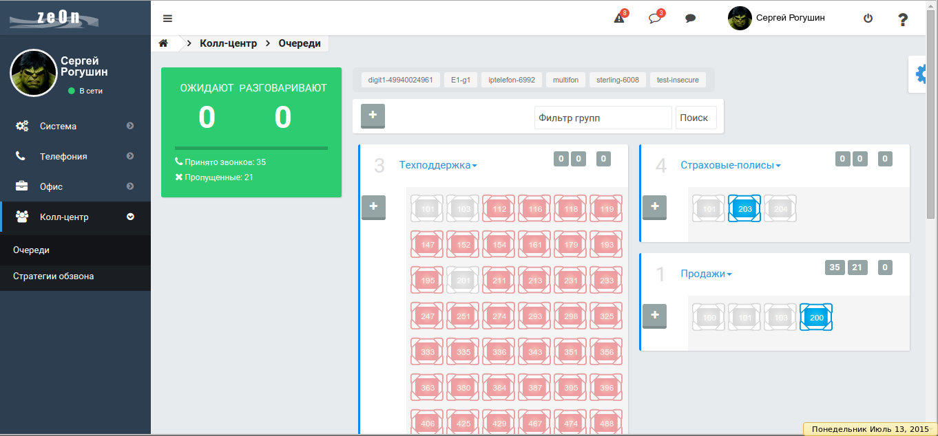Open Очереди submenu item
This screenshot has height=436, width=938.
(75, 250)
